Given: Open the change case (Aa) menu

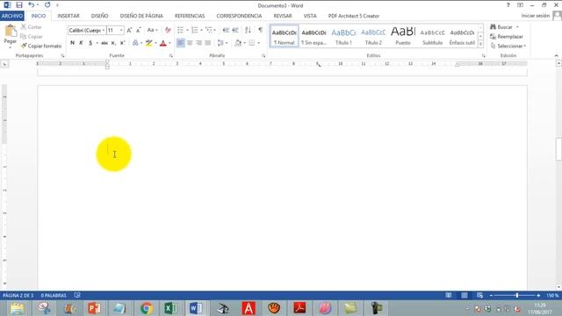Looking at the screenshot, I should point(152,30).
